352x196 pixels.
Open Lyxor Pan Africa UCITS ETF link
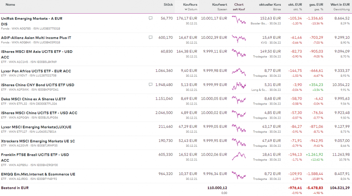click(36, 71)
